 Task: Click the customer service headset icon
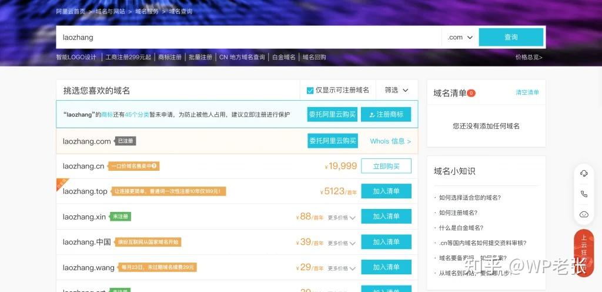(x=584, y=174)
